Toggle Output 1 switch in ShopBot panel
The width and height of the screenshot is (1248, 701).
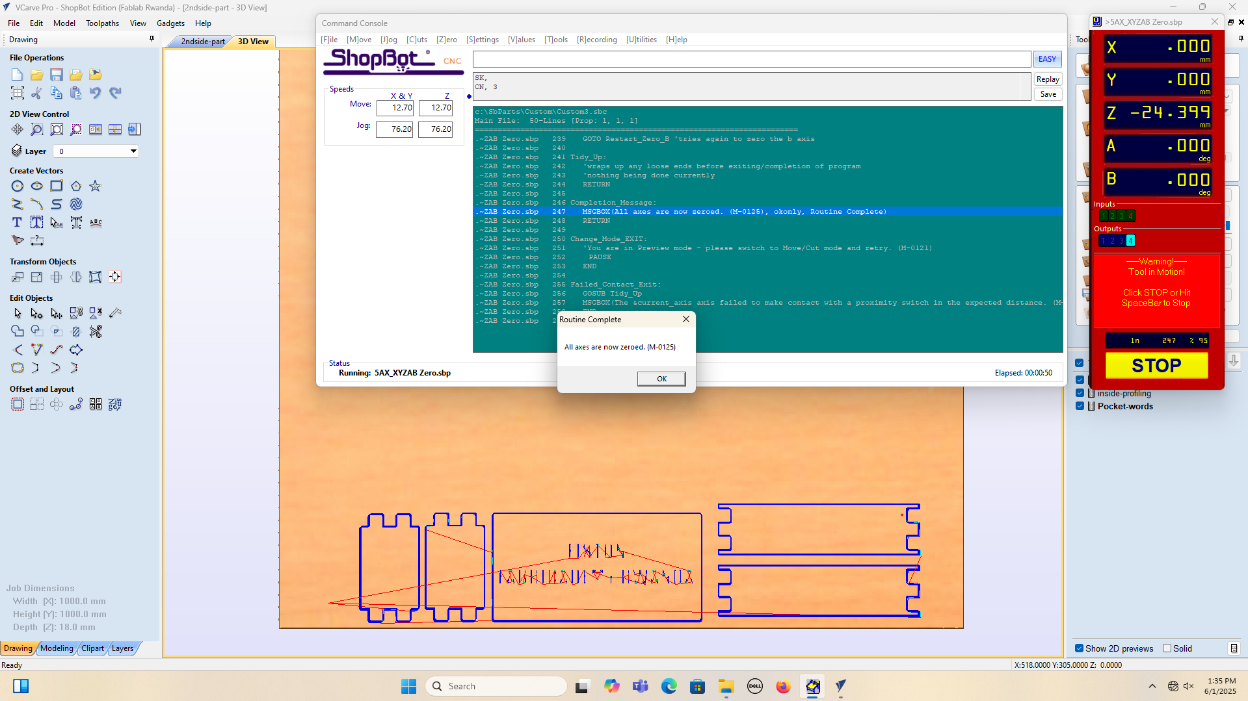coord(1104,241)
